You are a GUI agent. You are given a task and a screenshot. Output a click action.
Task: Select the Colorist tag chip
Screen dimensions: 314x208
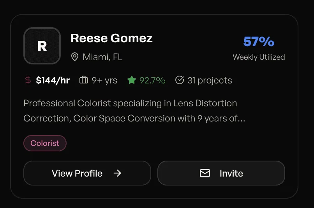(45, 143)
